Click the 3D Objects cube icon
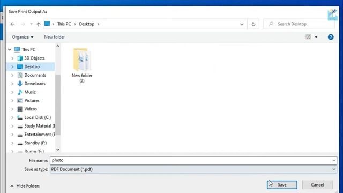The image size is (343, 193). pos(20,58)
